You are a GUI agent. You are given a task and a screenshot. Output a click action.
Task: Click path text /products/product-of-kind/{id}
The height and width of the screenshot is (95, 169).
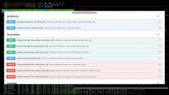[x=31, y=22]
